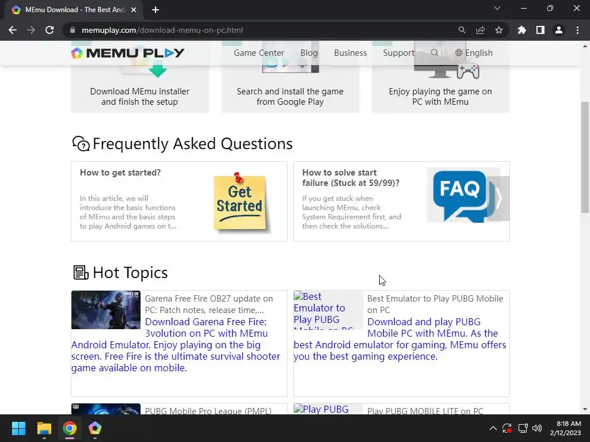
Task: Open the site search magnifier icon
Action: [434, 52]
